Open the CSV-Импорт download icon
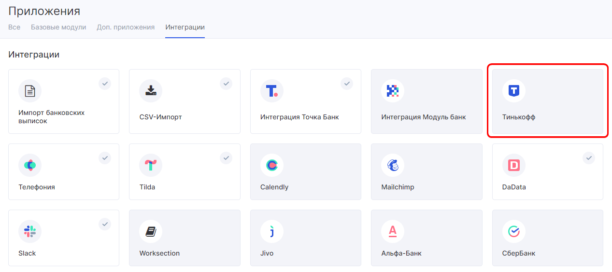 point(151,91)
